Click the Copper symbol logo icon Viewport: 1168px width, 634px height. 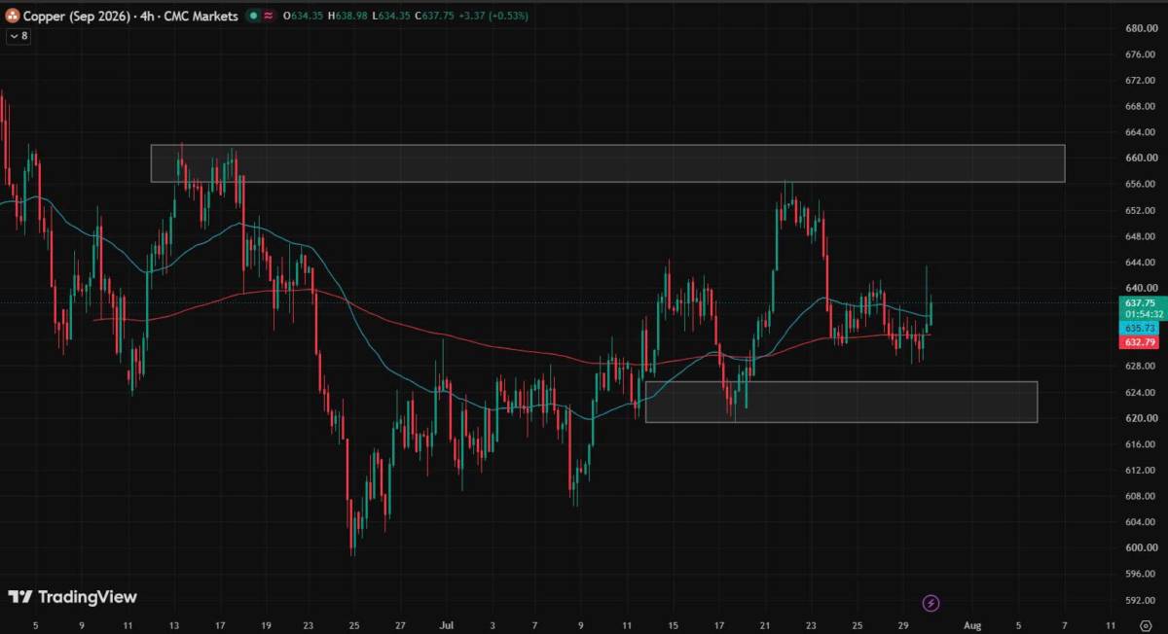pos(14,17)
